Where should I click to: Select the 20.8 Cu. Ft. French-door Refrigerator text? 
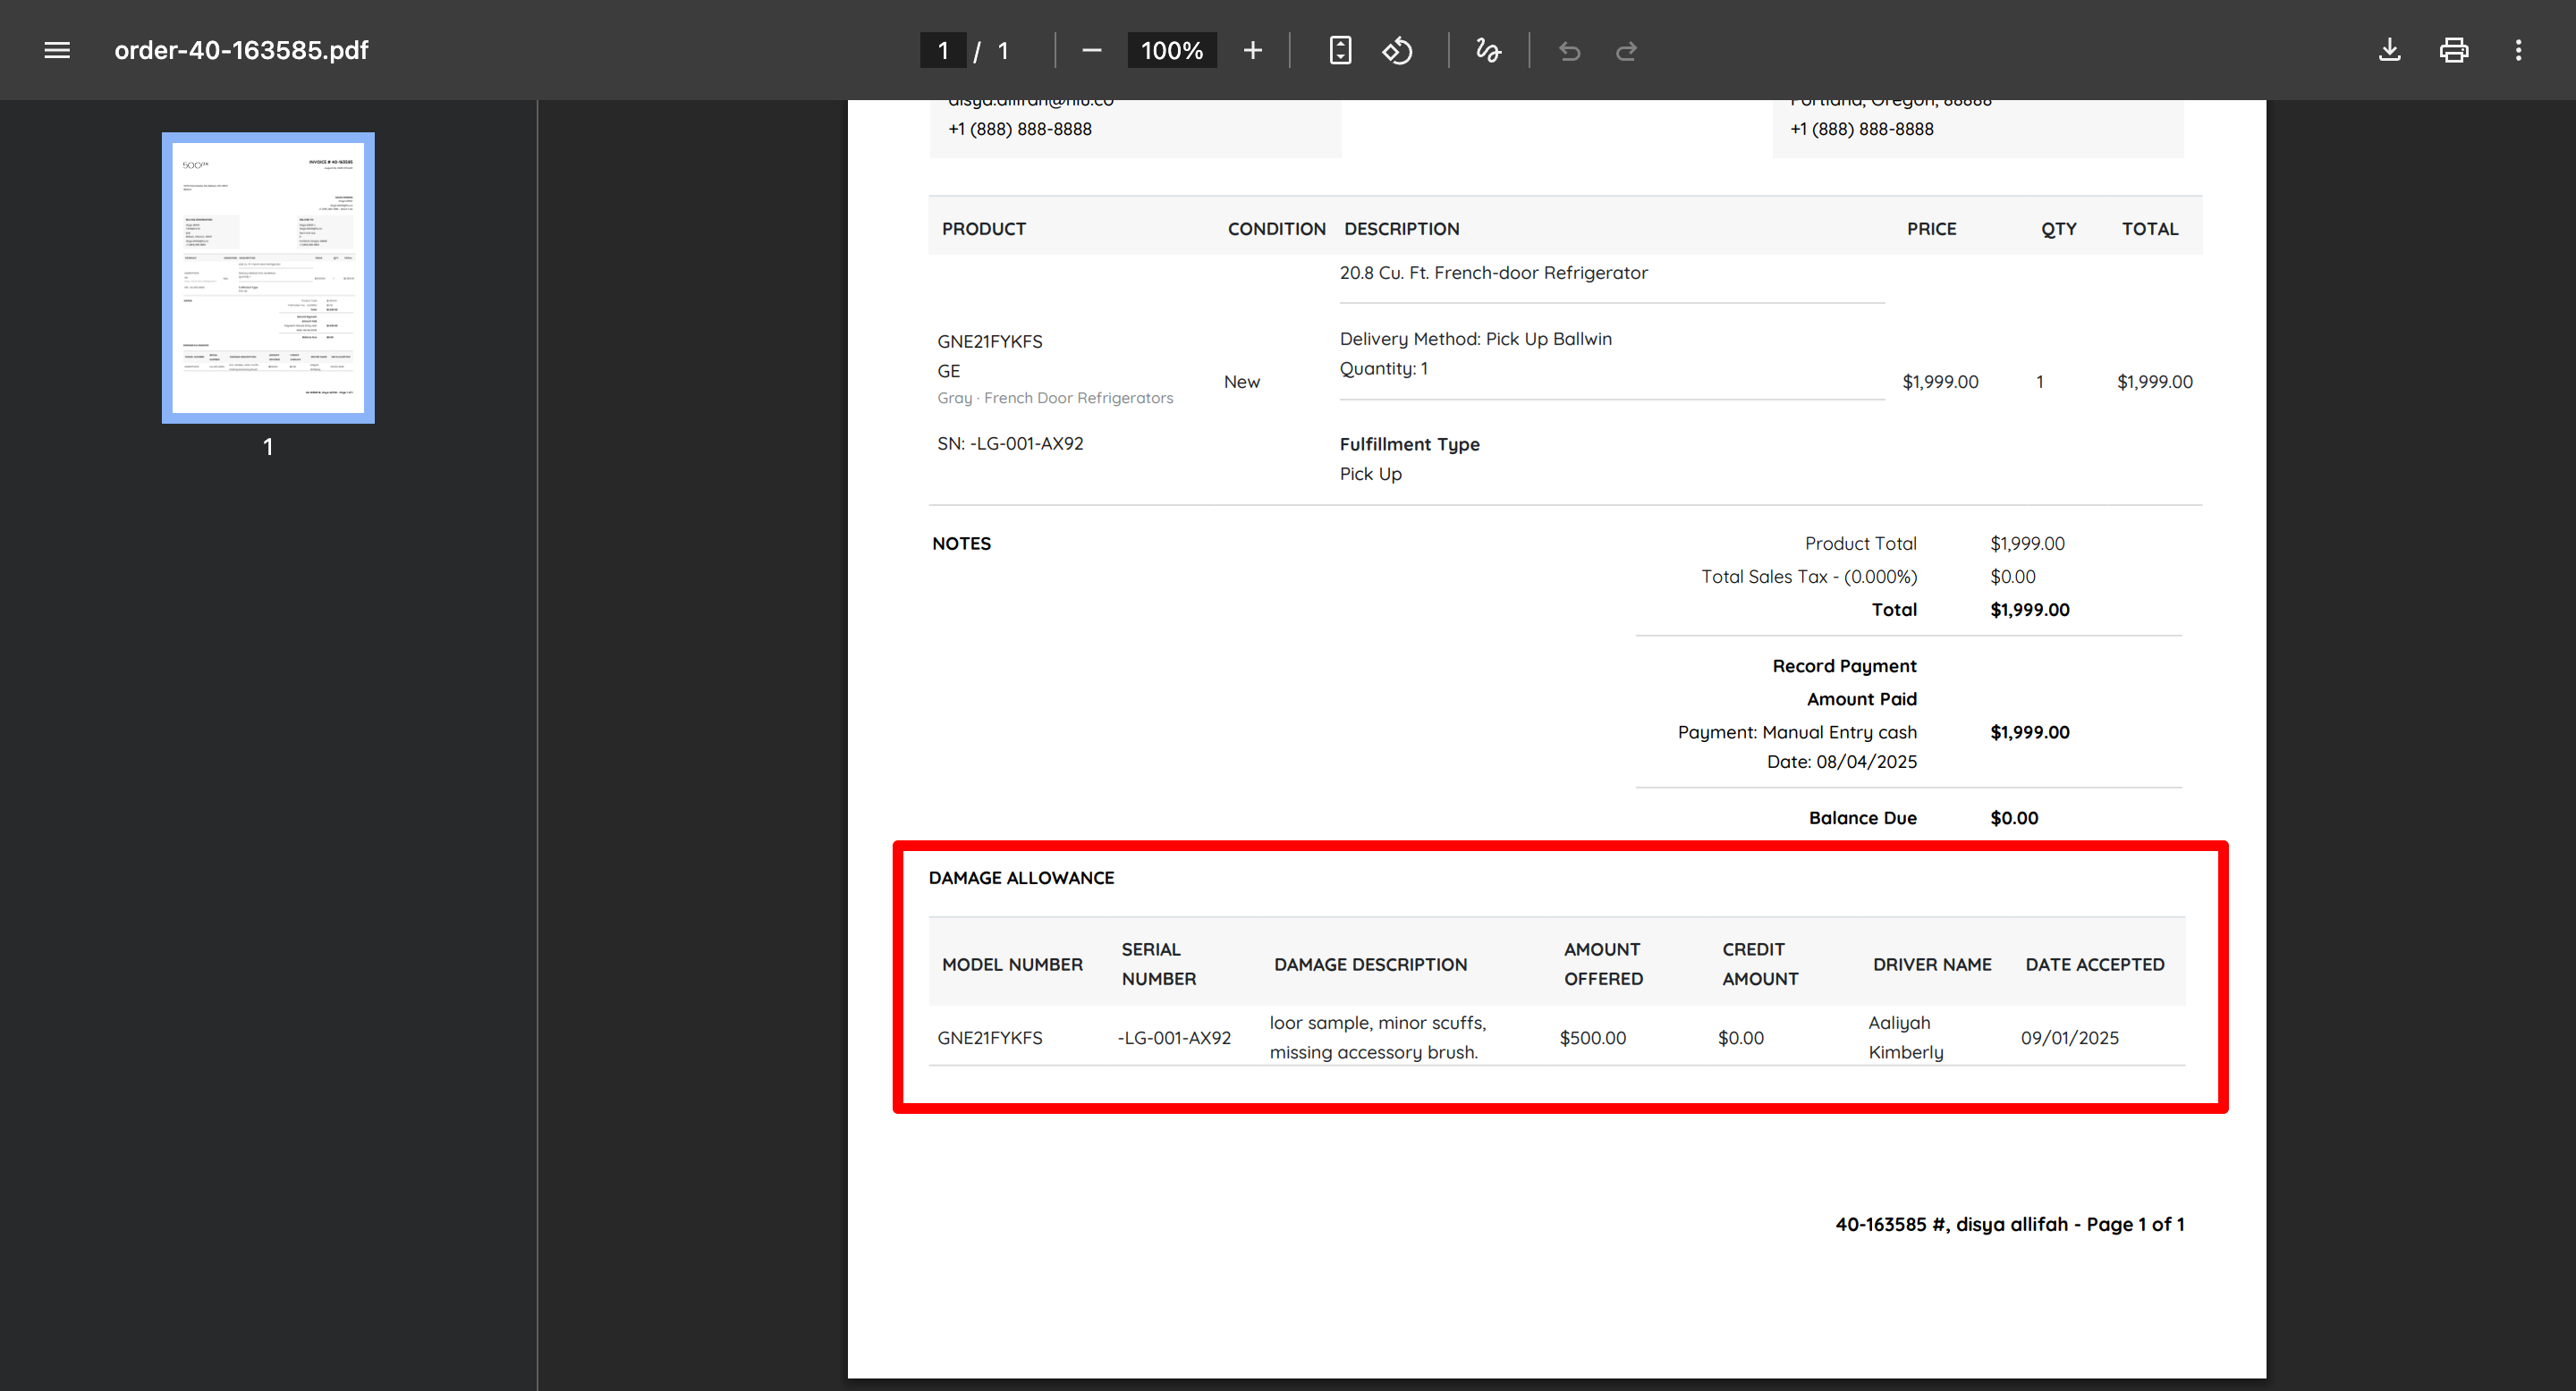[1493, 273]
